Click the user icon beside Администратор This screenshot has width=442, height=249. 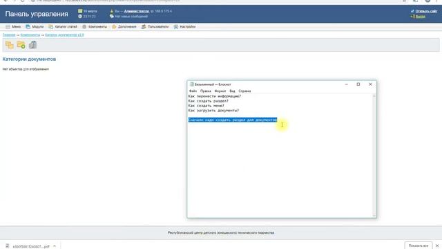[112, 11]
